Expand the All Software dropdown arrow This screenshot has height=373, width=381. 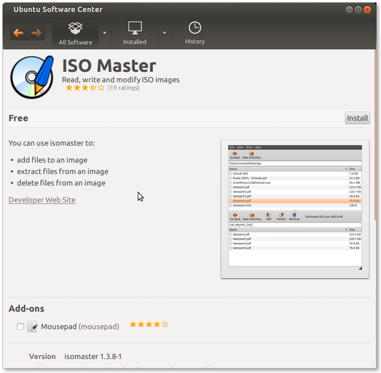104,33
